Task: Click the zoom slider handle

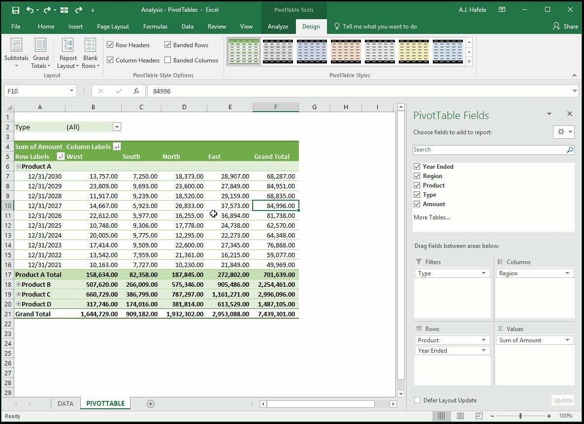Action: point(520,416)
